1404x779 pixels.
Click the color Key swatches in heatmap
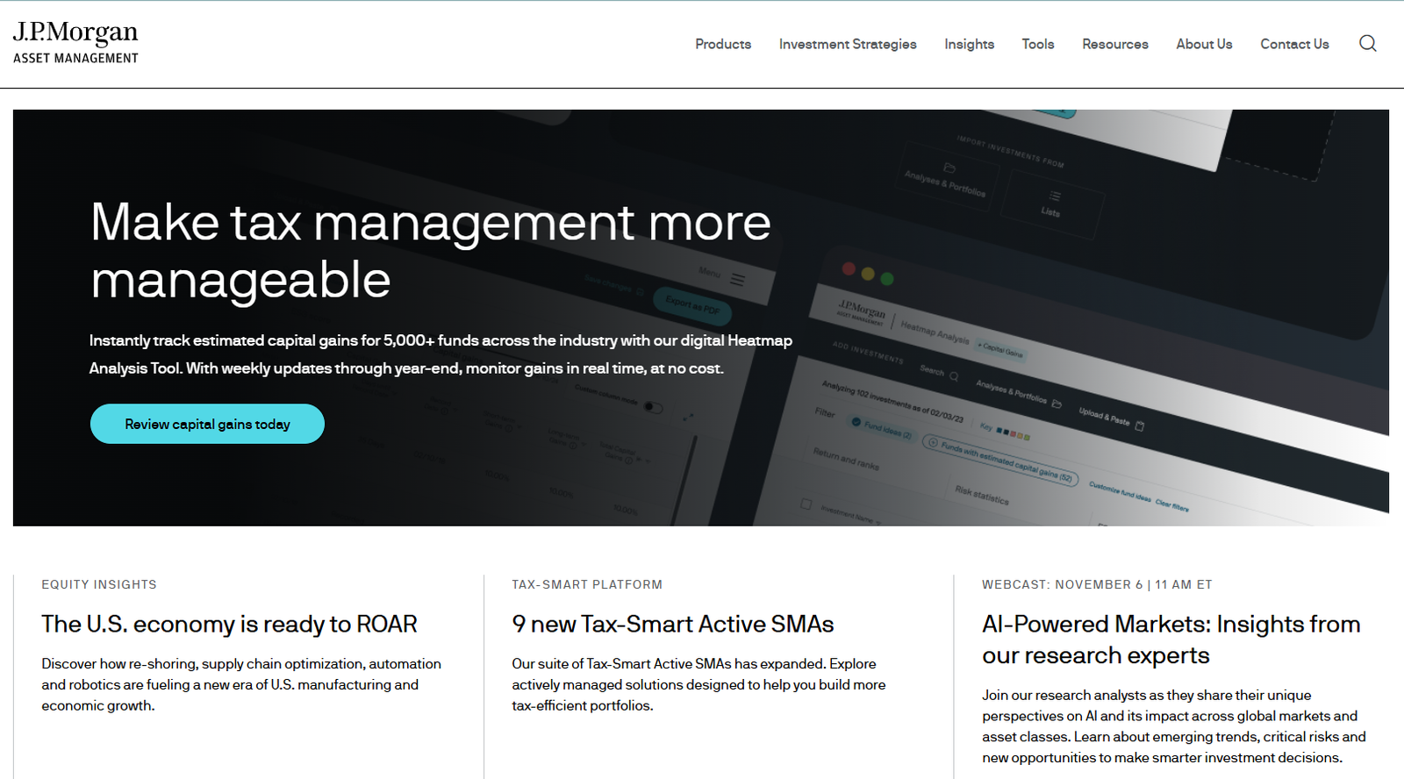point(1013,433)
